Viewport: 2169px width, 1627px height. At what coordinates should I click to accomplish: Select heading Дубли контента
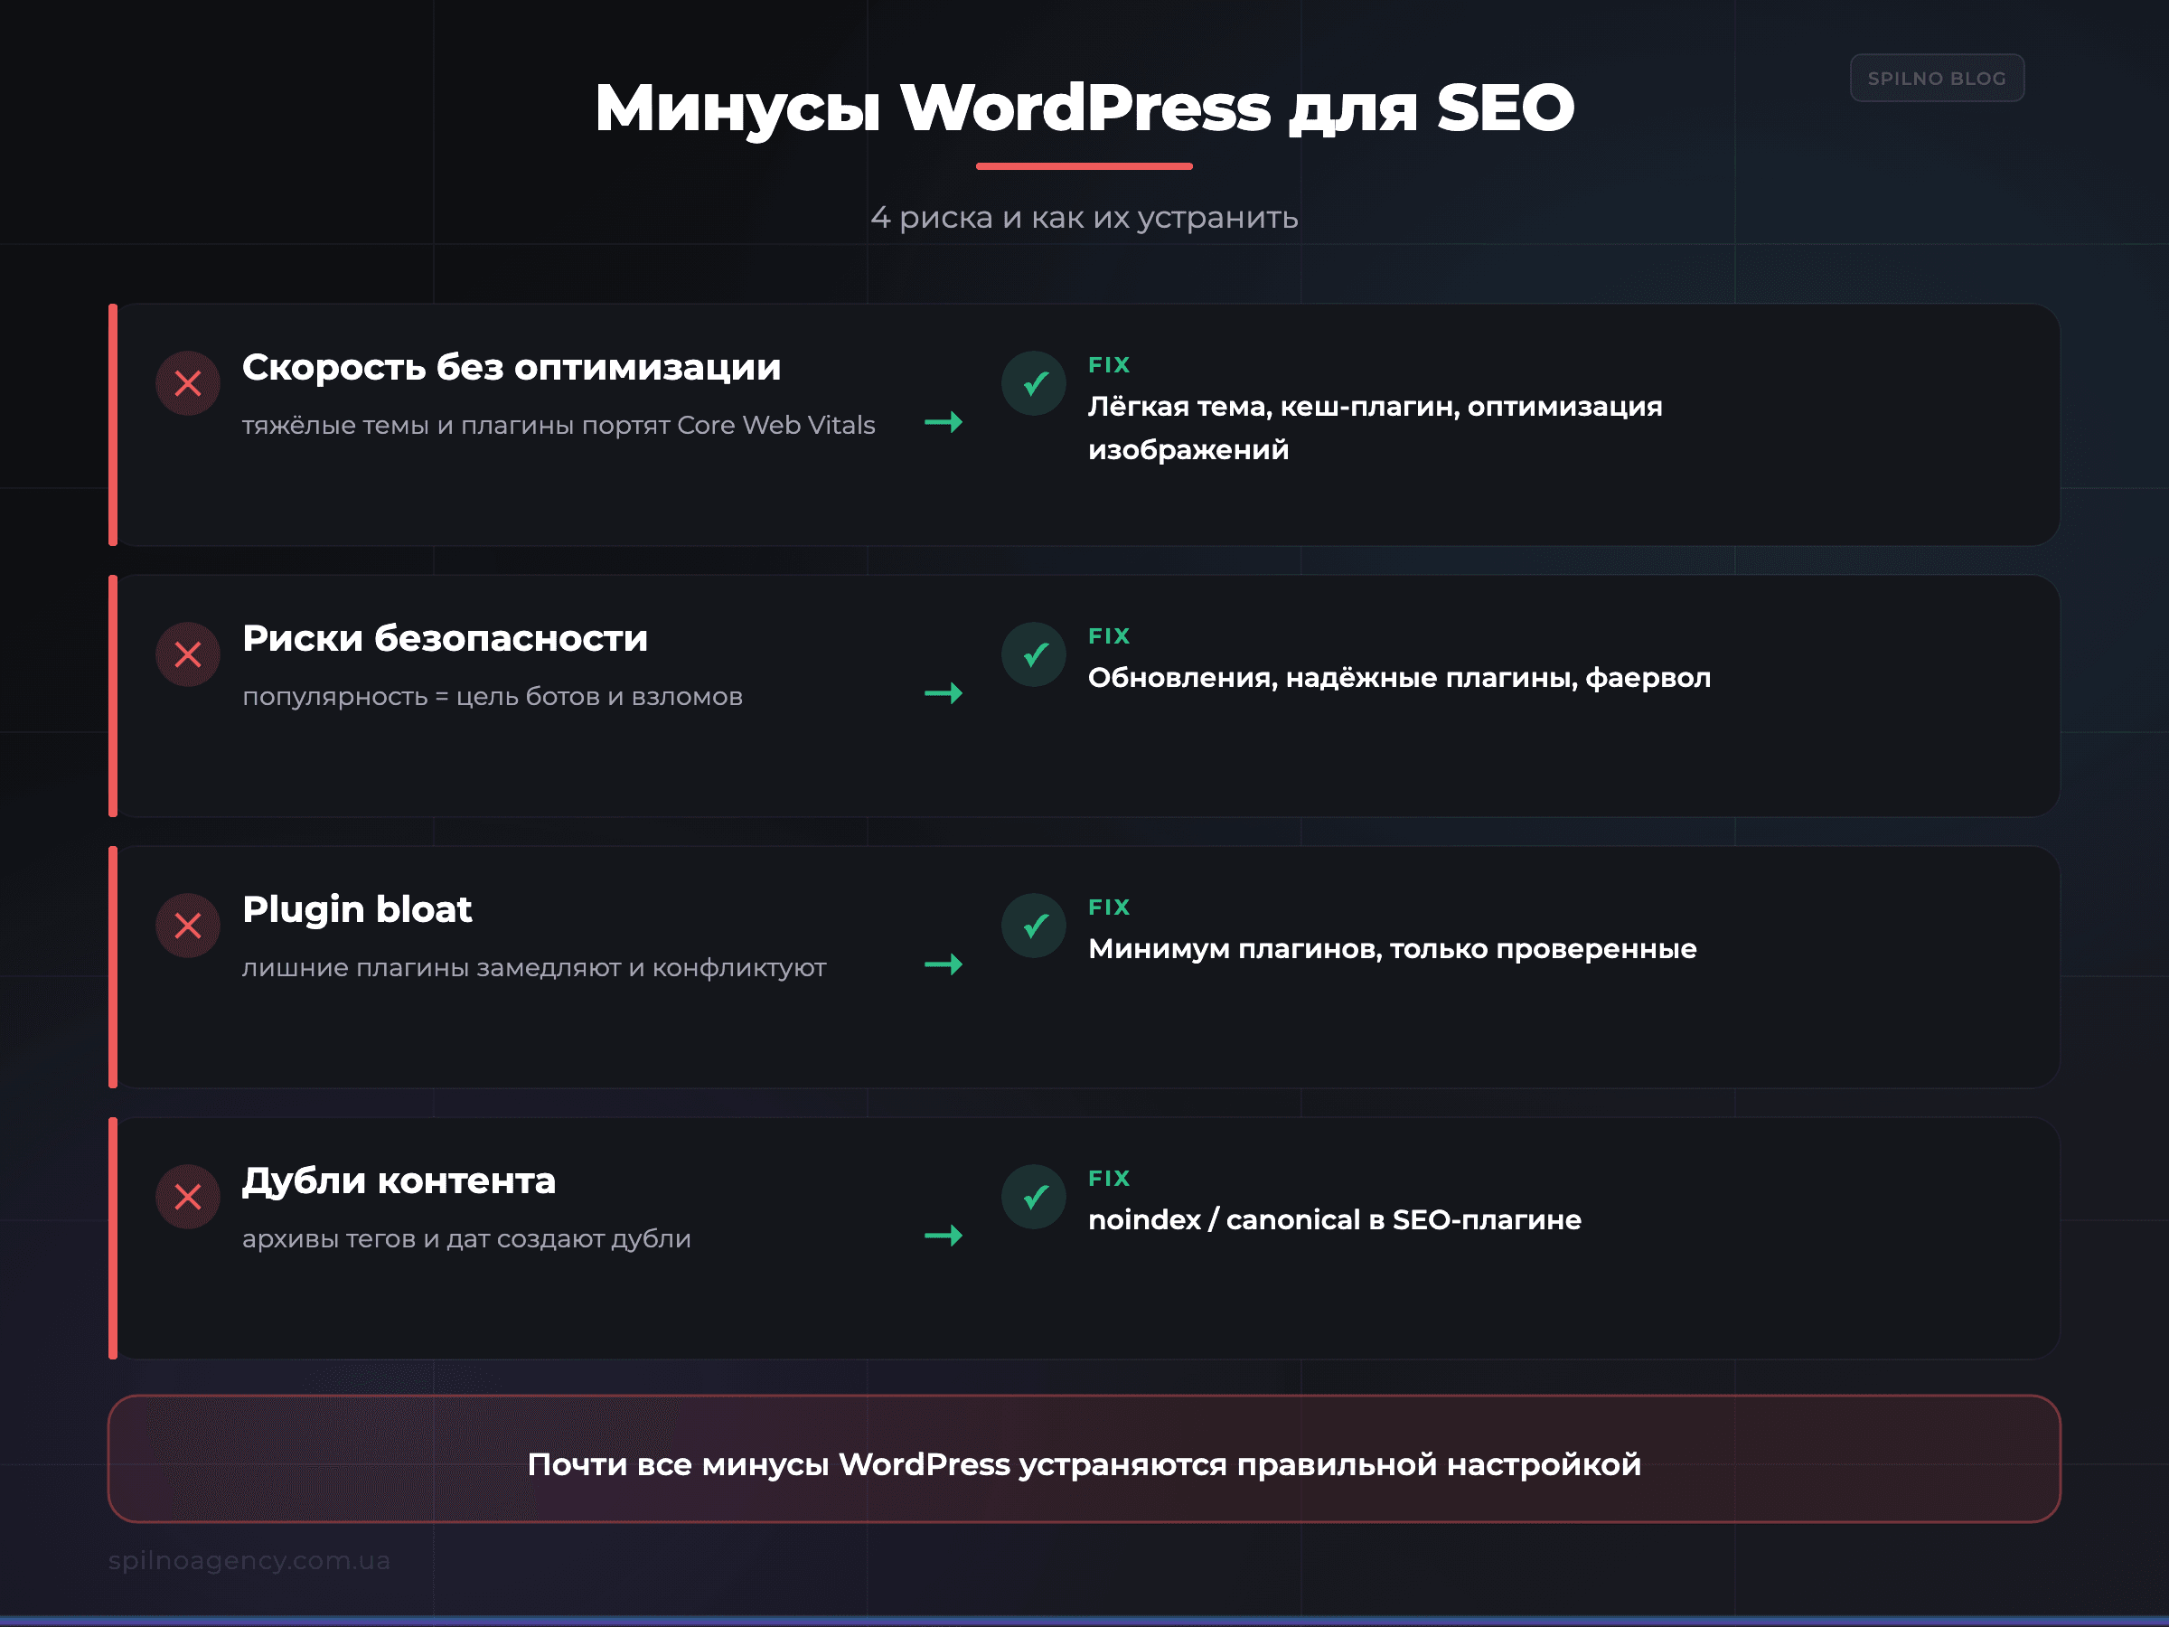pos(399,1180)
